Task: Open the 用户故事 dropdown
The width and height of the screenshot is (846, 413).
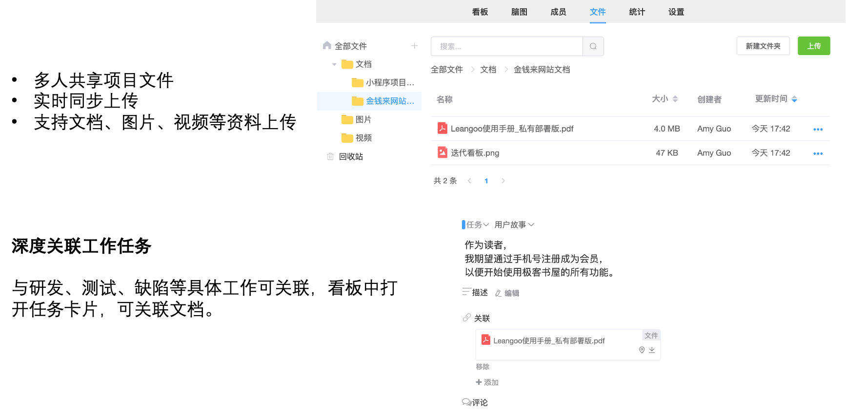Action: 514,225
